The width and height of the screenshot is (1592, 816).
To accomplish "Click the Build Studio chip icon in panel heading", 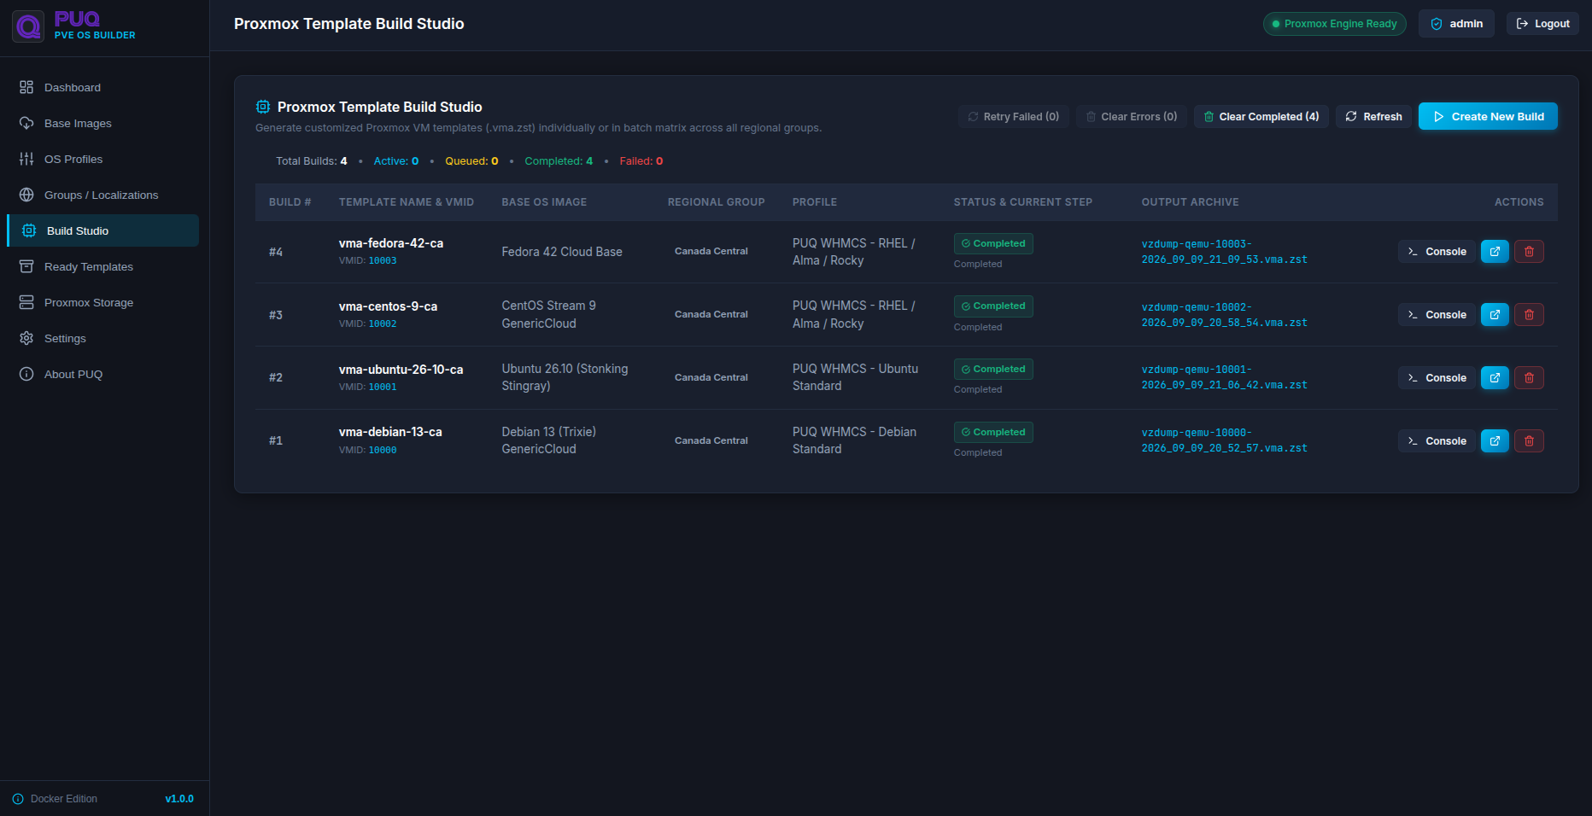I will click(263, 107).
